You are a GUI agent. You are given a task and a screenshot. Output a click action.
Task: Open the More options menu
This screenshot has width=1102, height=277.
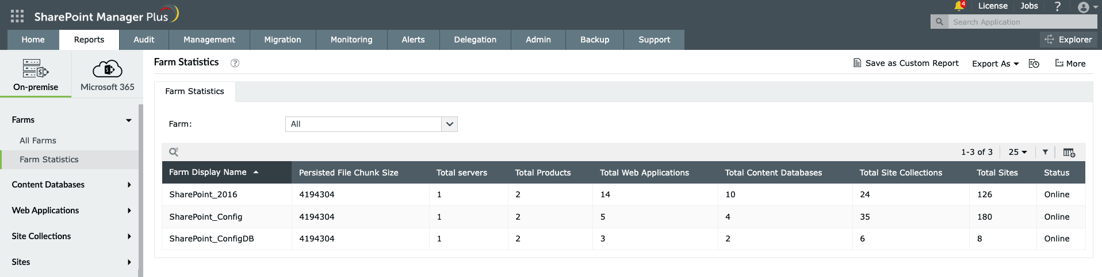point(1070,64)
